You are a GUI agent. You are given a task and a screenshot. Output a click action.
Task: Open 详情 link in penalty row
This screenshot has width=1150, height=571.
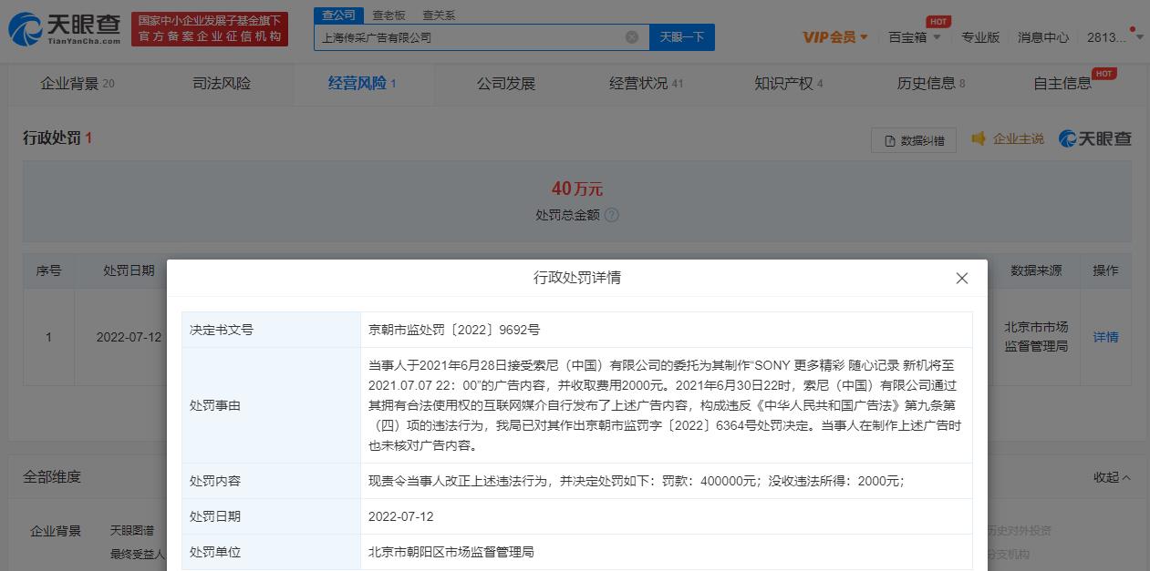(x=1105, y=337)
